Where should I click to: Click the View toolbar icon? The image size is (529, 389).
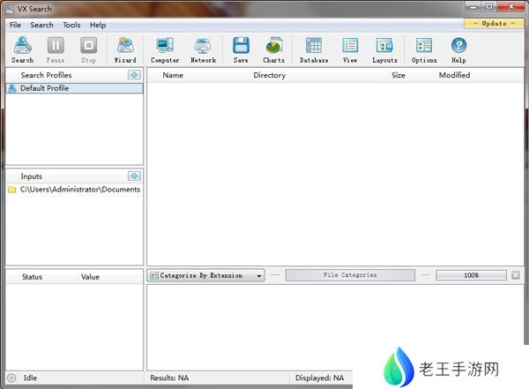[350, 50]
